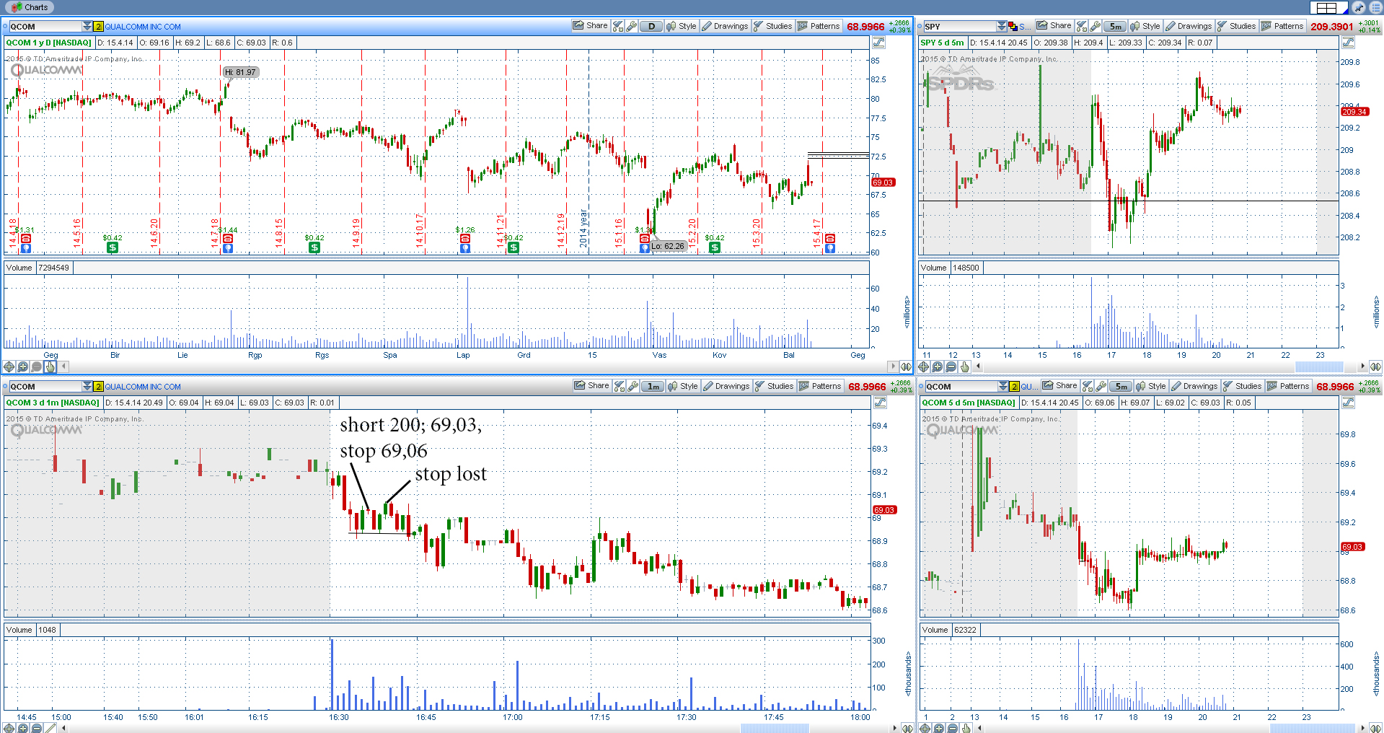
Task: Click the pin icon in top-right corner
Action: click(1358, 7)
